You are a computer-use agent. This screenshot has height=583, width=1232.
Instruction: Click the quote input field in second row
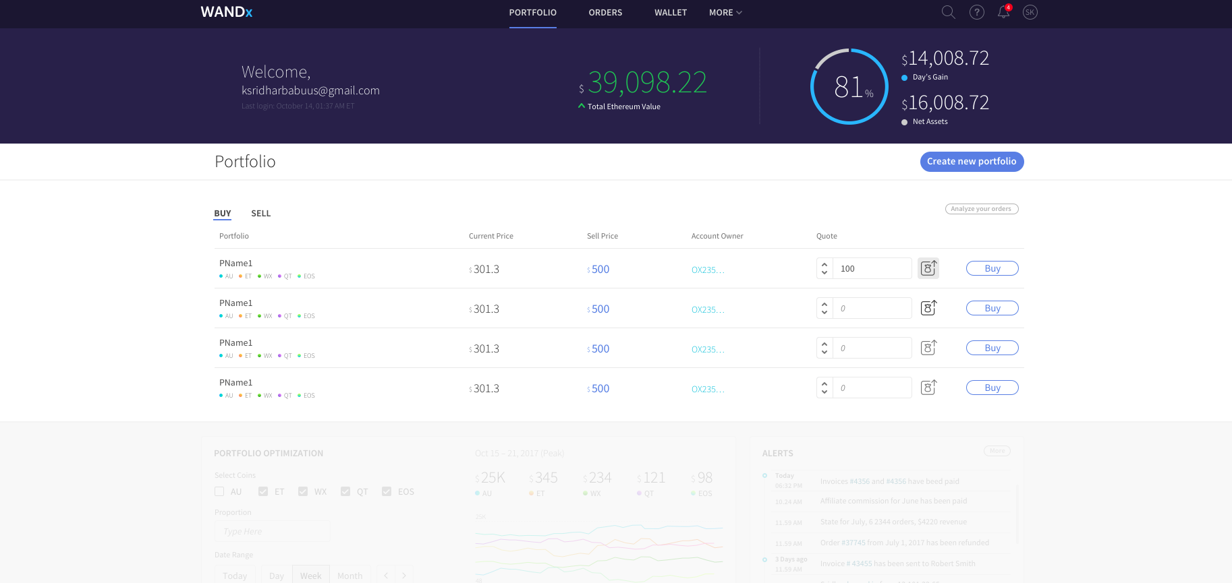(872, 308)
